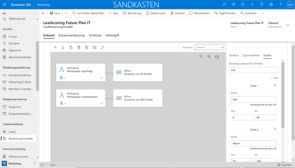
Task: Go back using the back arrow
Action: pyautogui.click(x=44, y=13)
